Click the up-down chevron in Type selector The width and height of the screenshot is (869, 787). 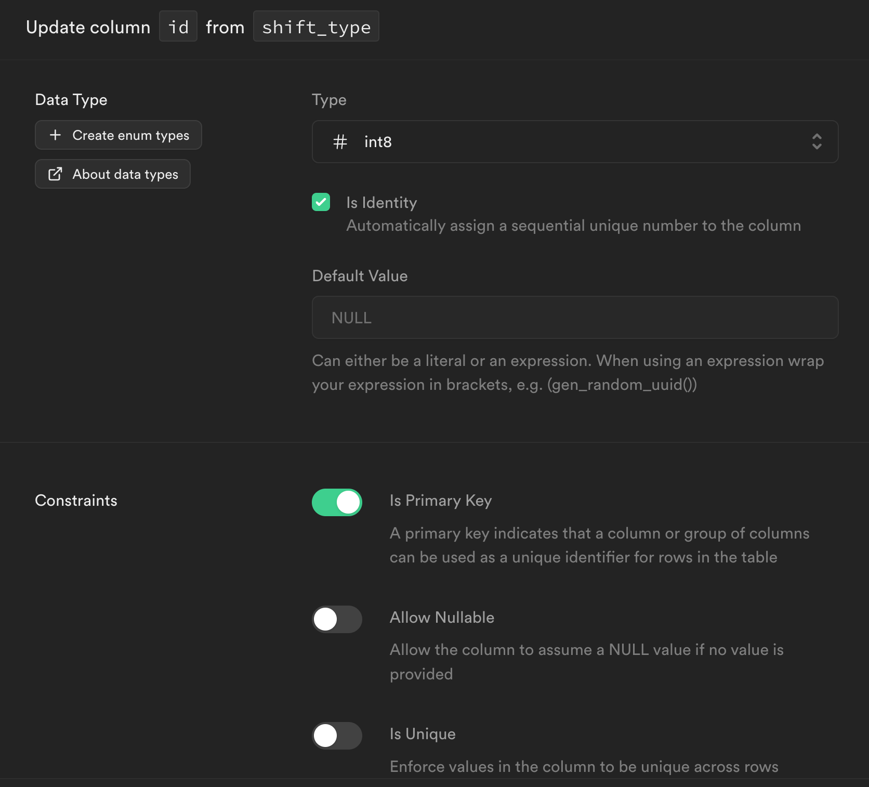coord(817,142)
